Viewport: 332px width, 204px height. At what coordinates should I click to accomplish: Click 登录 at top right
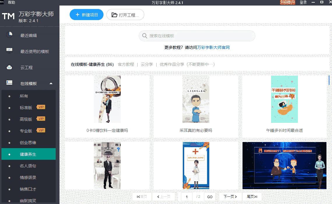[303, 2]
